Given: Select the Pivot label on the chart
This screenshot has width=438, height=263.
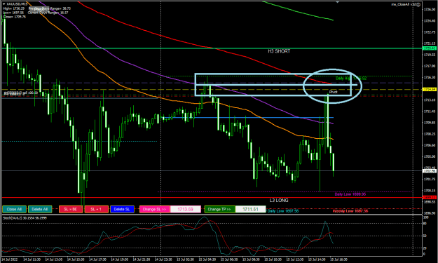Looking at the screenshot, I should (x=333, y=92).
